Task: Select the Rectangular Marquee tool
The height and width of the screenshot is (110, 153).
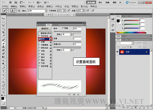Action: (x=3, y=22)
